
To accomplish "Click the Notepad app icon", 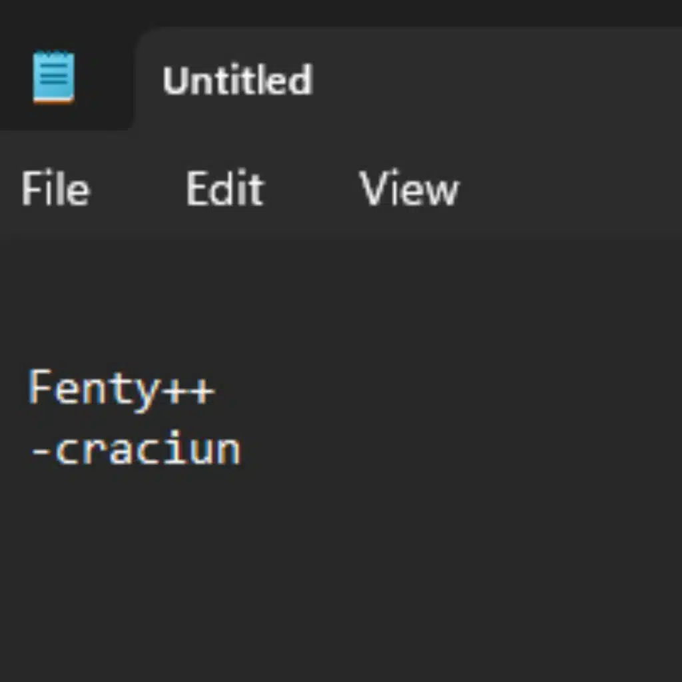I will (54, 79).
